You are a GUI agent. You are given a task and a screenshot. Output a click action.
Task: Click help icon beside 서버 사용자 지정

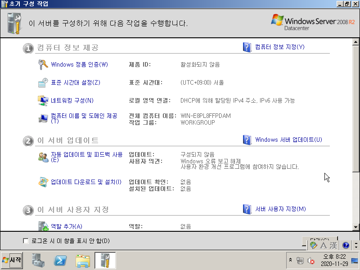tap(247, 209)
